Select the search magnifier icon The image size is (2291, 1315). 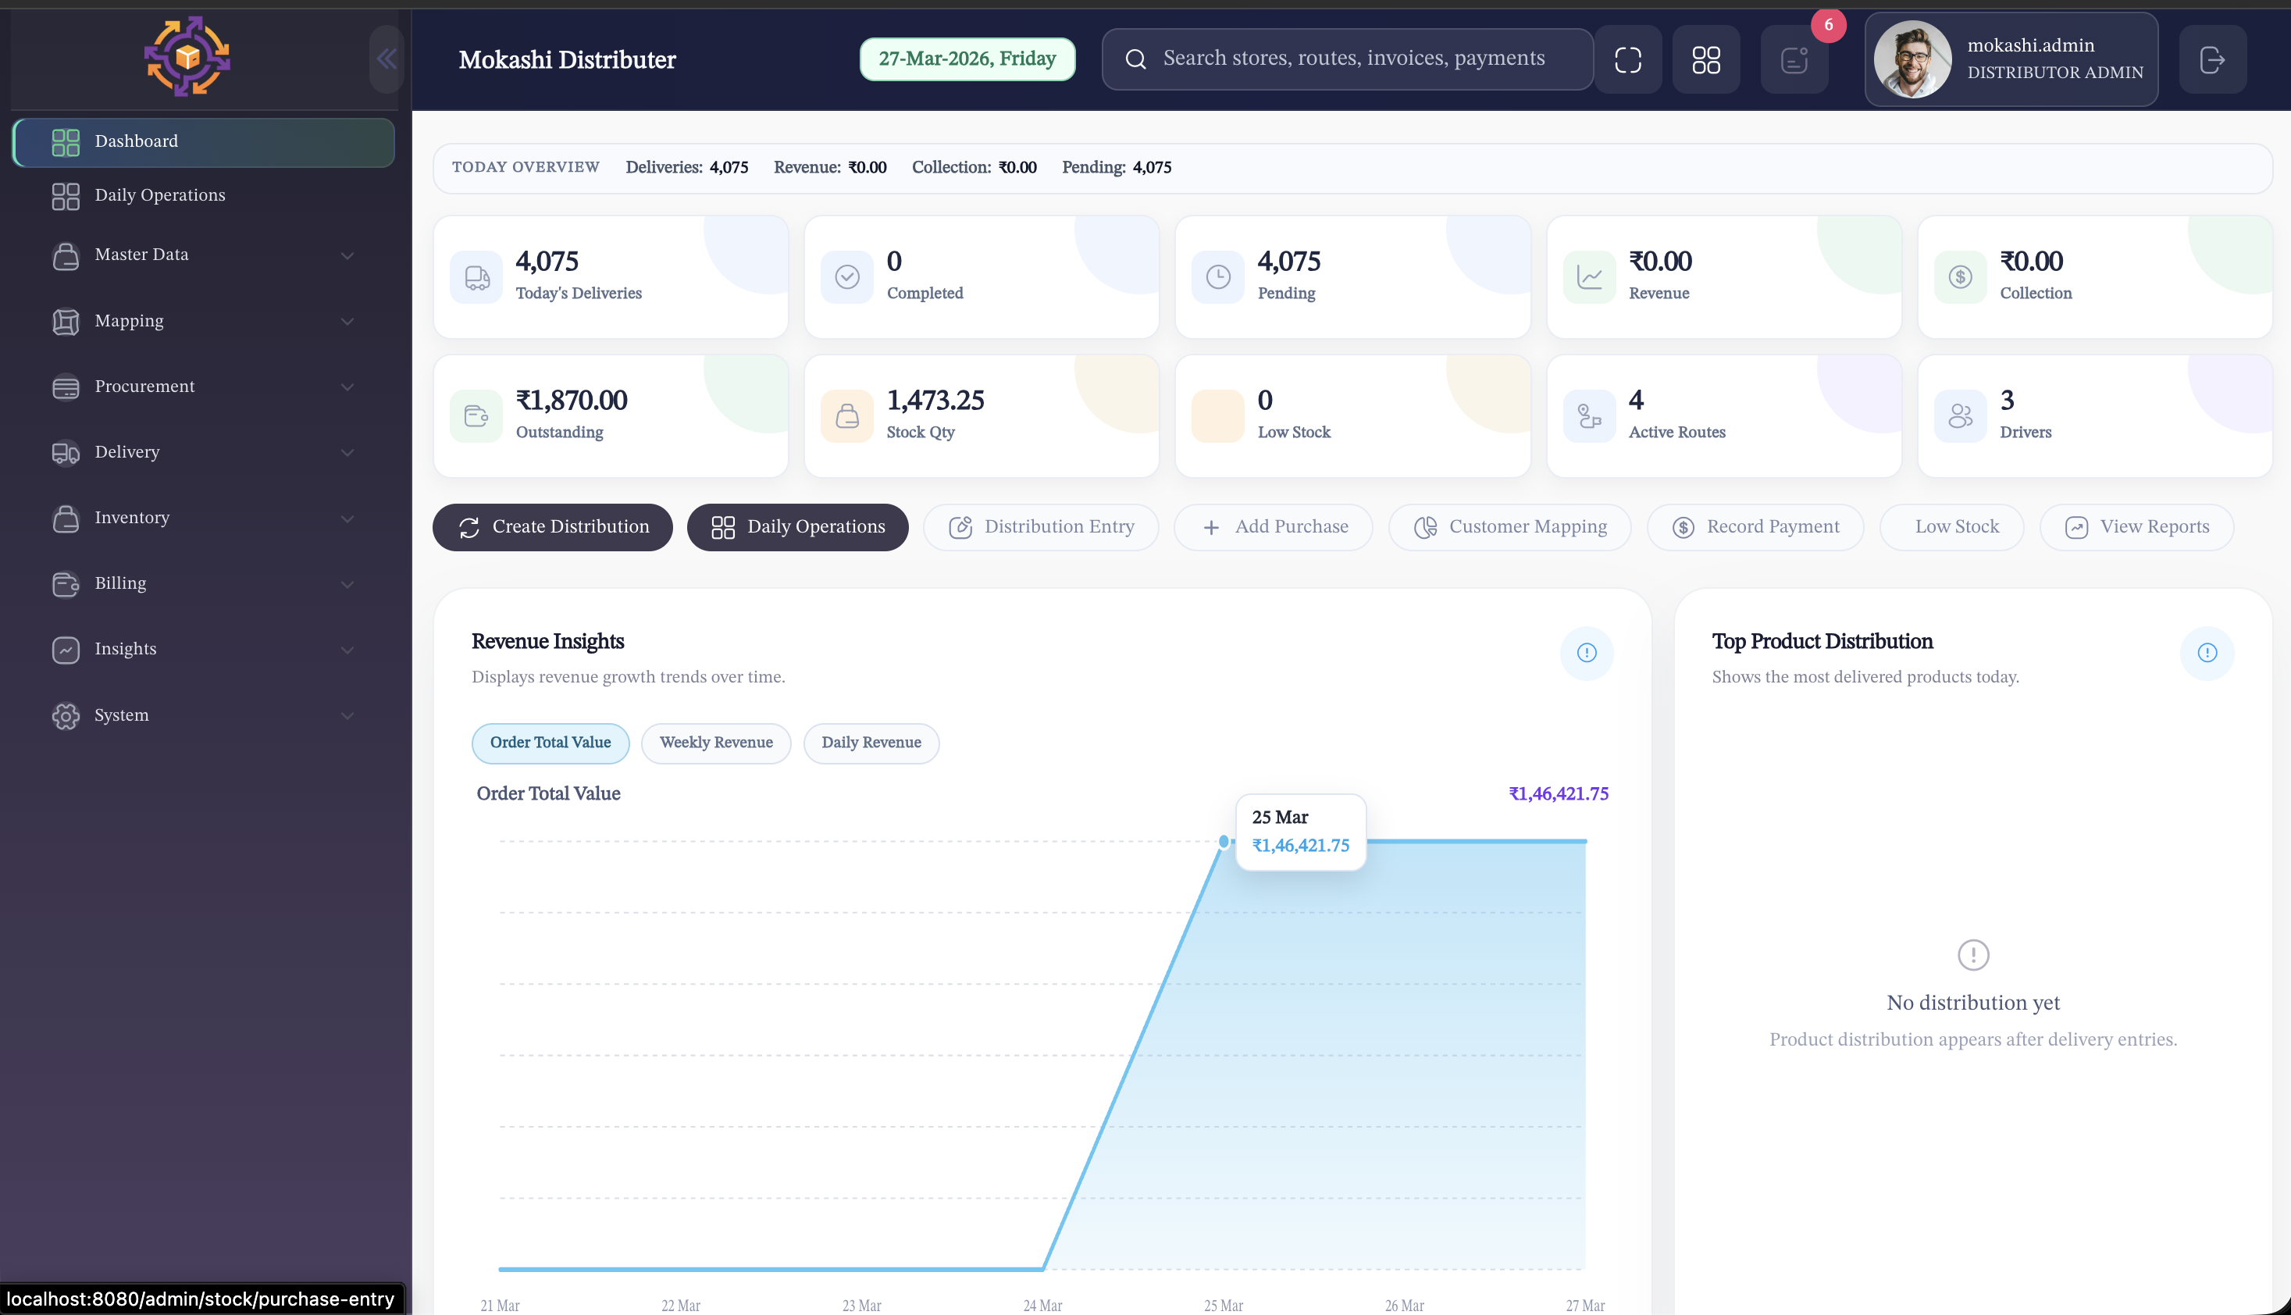tap(1135, 58)
